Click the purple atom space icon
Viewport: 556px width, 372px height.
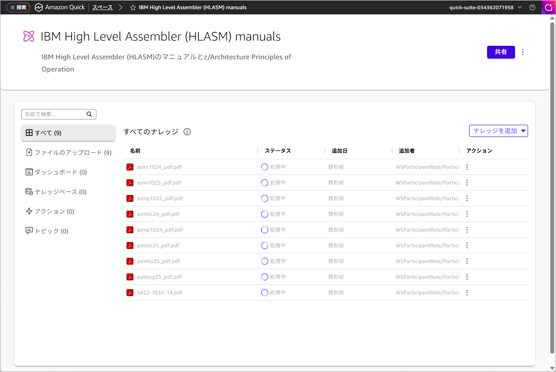(29, 37)
